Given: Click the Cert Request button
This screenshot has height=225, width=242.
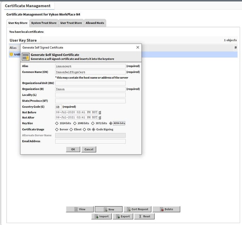Looking at the screenshot, I should point(138,209).
